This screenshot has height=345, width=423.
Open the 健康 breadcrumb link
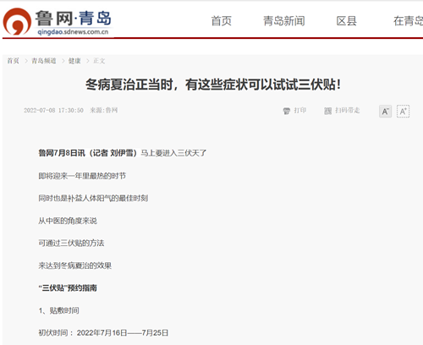(74, 61)
